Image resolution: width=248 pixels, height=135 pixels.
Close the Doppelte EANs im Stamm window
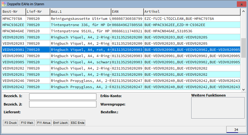240,4
